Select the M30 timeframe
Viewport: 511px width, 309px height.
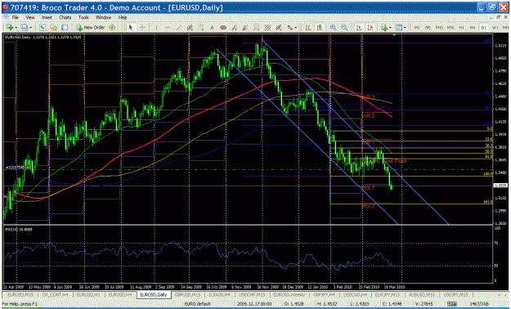coord(450,28)
